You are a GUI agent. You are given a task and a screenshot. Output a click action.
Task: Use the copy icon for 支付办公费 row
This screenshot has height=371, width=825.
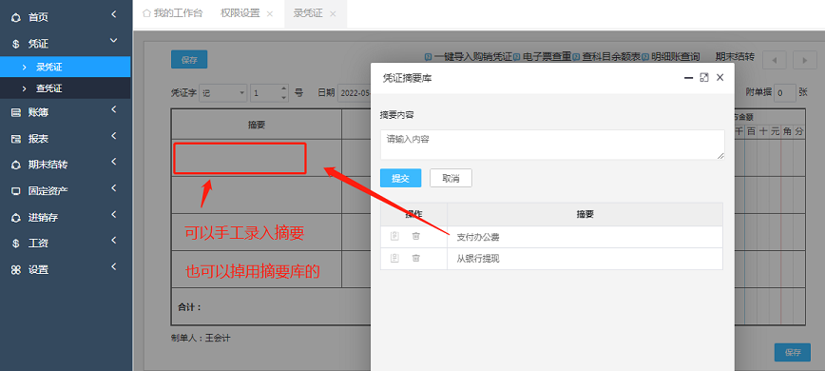coord(394,236)
